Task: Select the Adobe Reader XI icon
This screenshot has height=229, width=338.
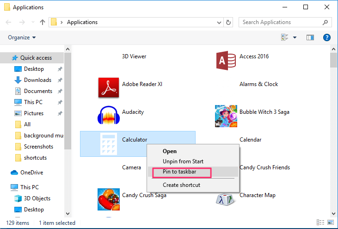Action: (x=108, y=88)
